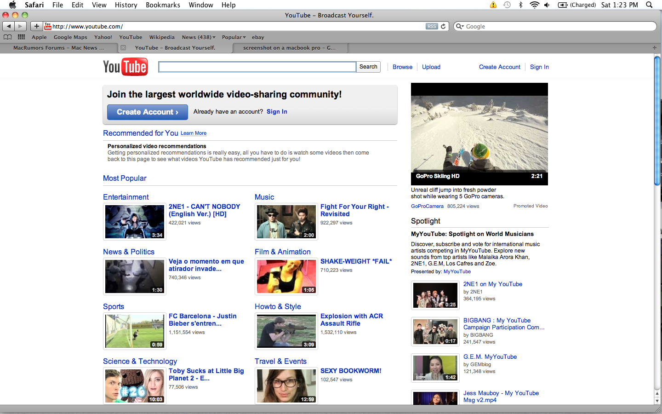
Task: Click the add bookmark plus button
Action: 37,26
